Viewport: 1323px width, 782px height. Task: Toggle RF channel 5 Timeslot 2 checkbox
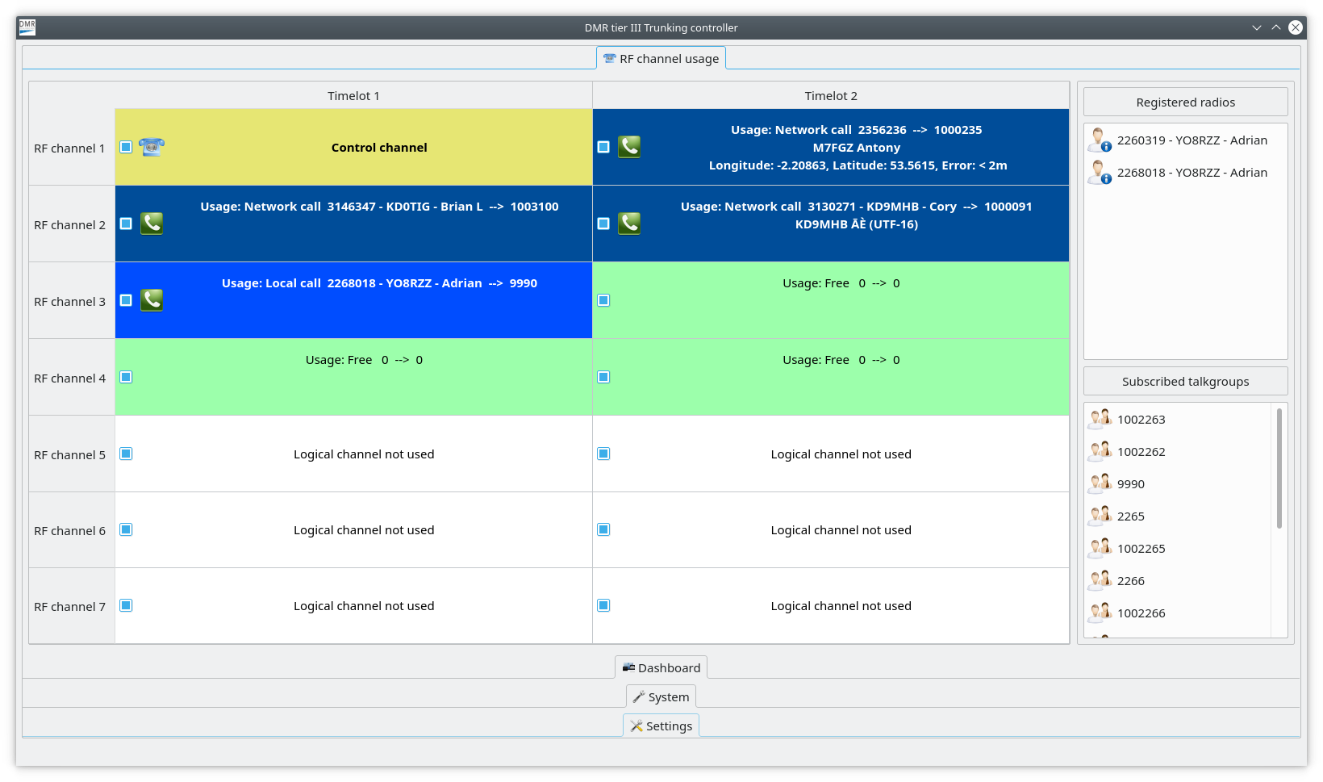click(603, 454)
